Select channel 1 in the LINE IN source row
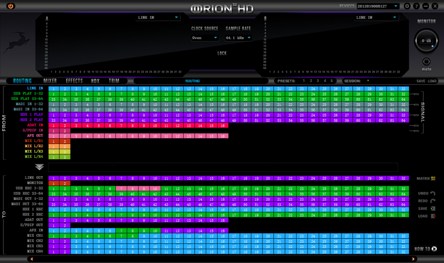Viewport: 444px width, 263px height. pos(54,89)
